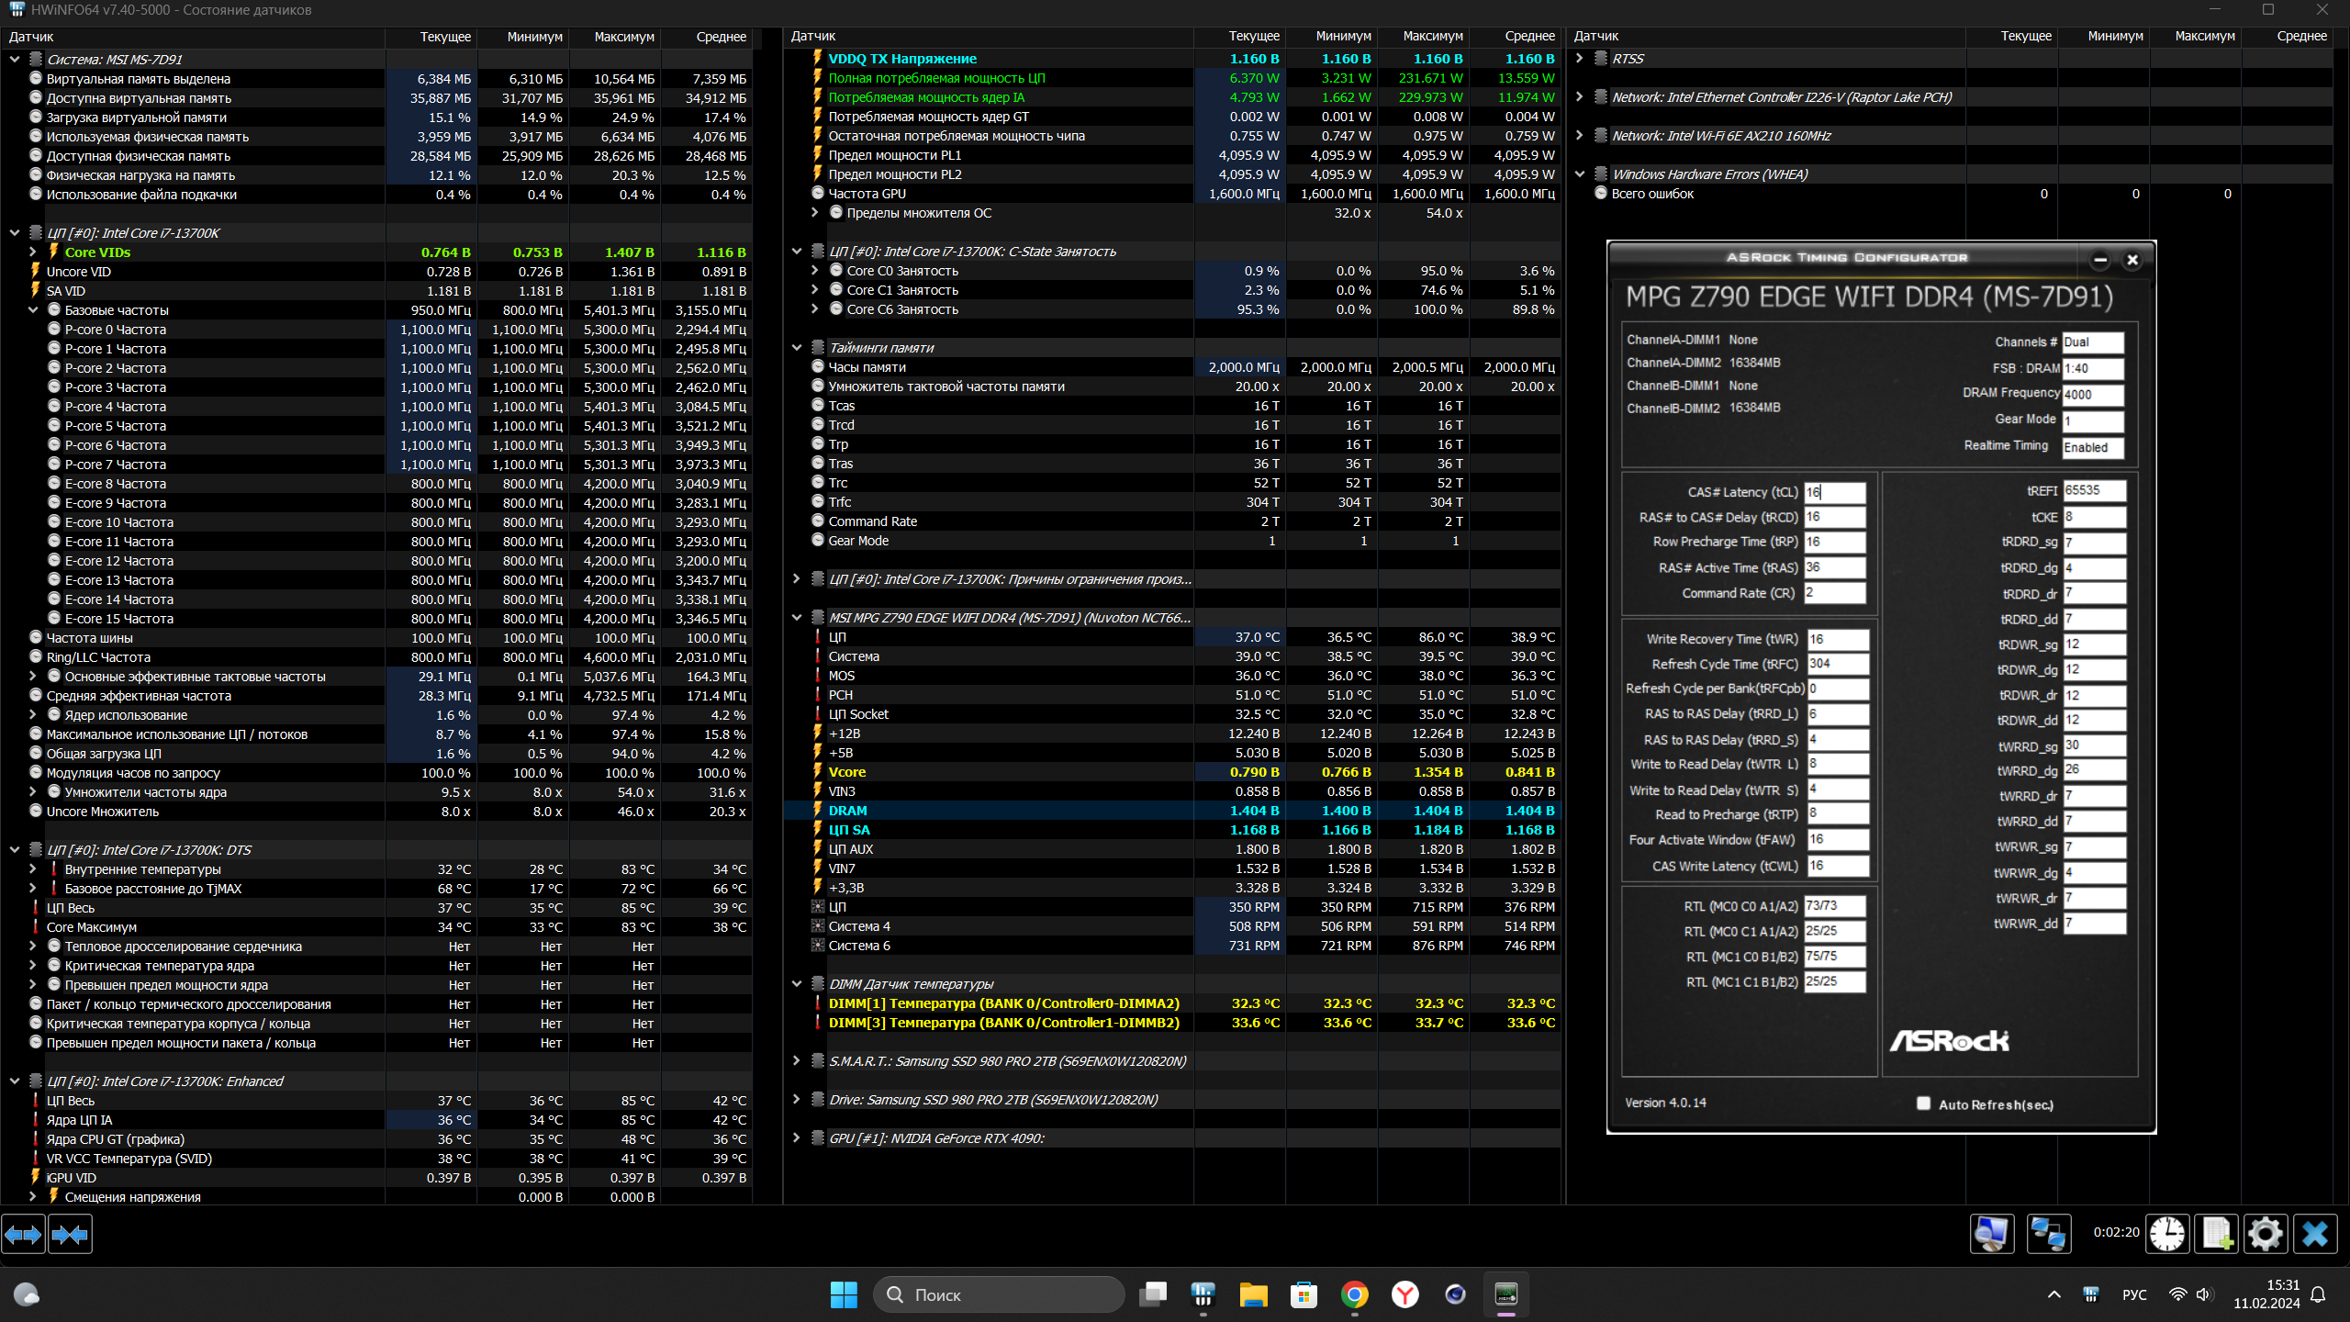Click the CAS# Latency (tCL) input field
2350x1322 pixels.
(x=1834, y=492)
